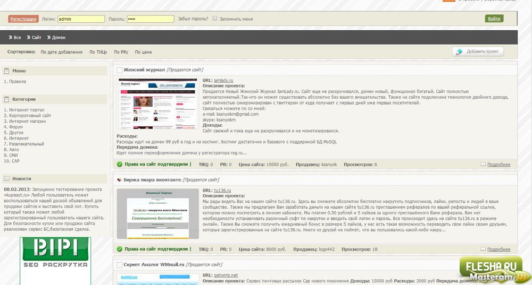The image size is (532, 285).
Task: Click the Женский журнал site thumbnail
Action: [158, 103]
